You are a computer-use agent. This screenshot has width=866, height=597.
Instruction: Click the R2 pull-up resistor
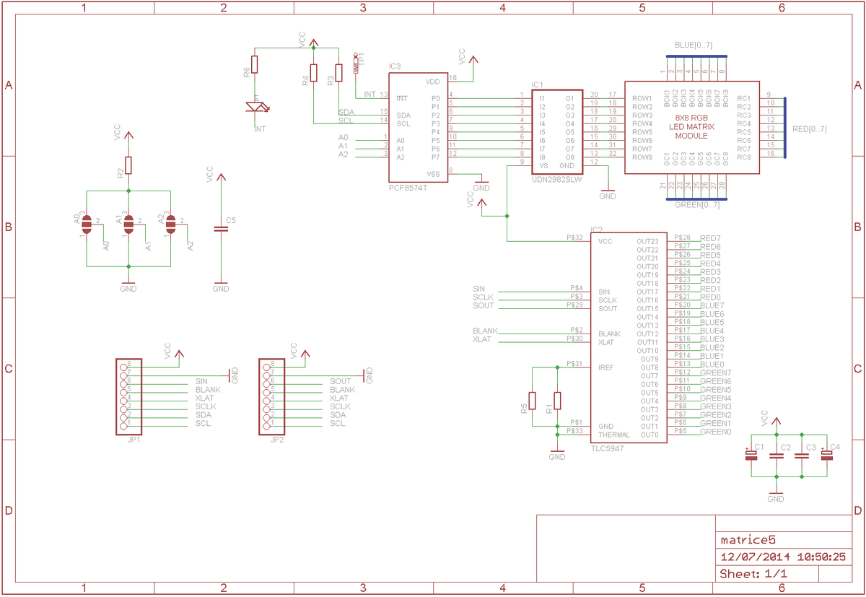128,165
